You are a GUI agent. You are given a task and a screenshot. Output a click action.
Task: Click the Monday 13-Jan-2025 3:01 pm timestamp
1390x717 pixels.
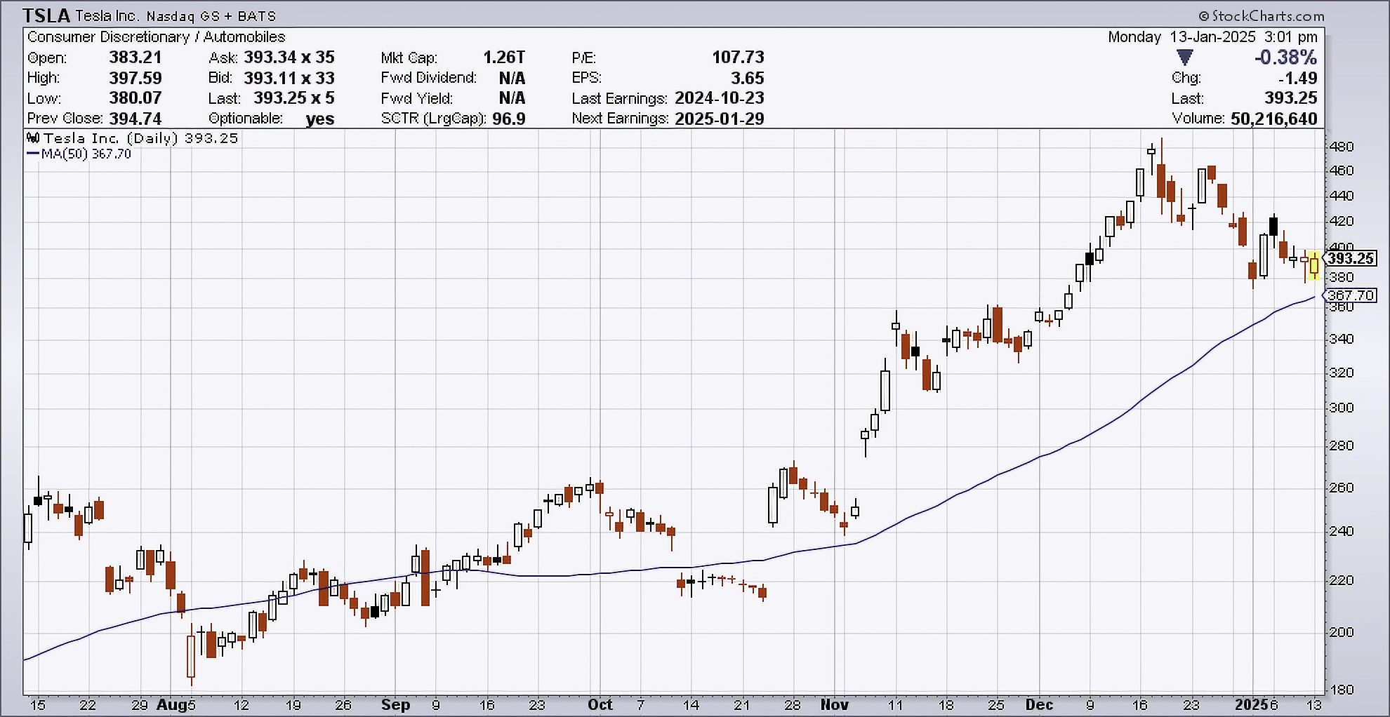click(x=1212, y=36)
